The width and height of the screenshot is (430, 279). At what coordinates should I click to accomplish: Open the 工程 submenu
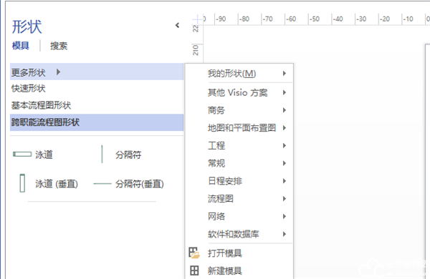tap(239, 145)
